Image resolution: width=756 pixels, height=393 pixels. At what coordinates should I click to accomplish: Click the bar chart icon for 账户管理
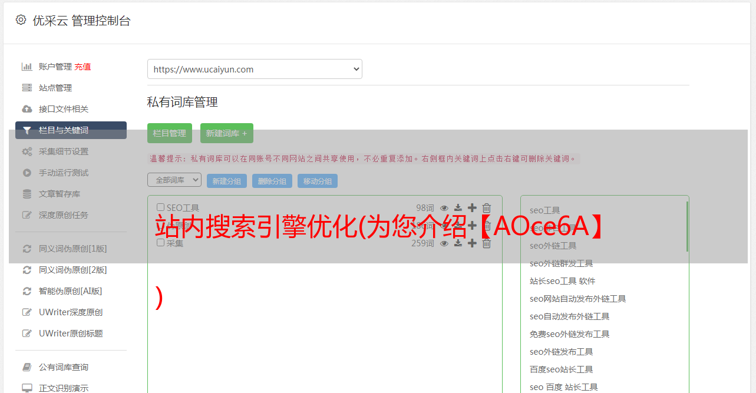coord(27,67)
